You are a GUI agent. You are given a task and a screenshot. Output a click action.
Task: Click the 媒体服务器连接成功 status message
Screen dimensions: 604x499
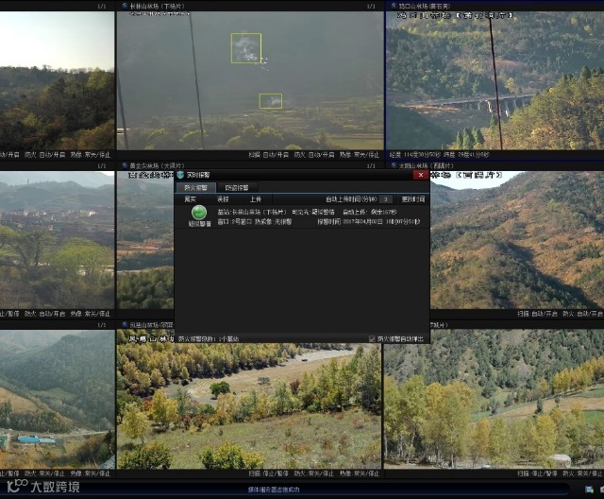coord(274,490)
